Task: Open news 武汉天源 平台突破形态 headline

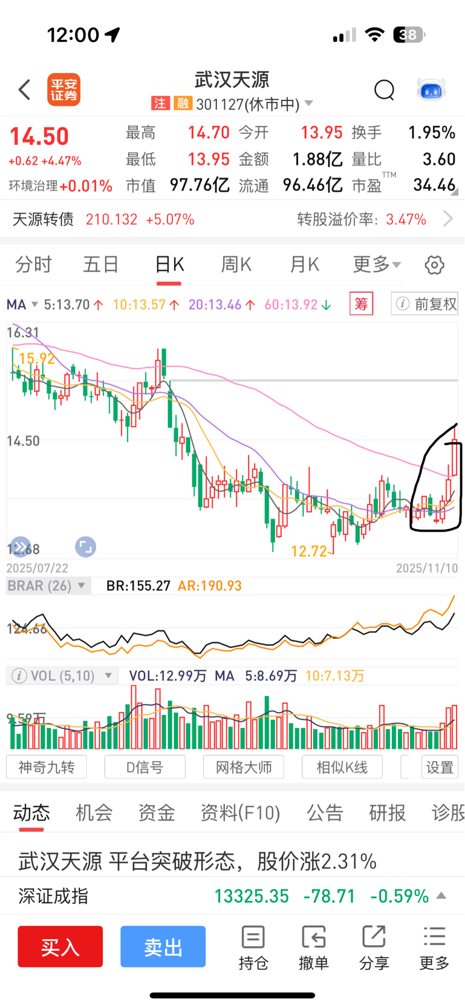Action: [198, 861]
